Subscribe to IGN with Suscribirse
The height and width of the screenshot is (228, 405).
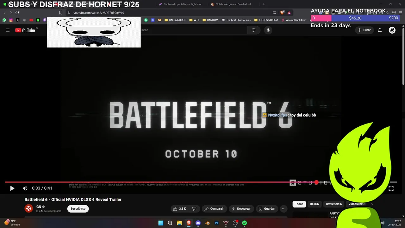[78, 209]
